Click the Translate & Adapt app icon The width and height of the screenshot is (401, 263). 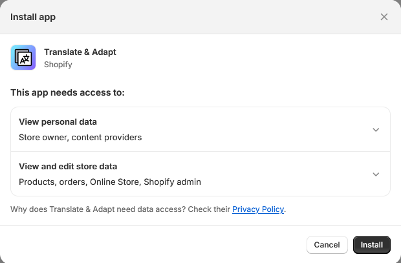point(23,58)
